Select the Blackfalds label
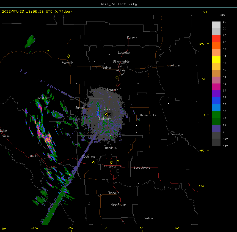237x232 pixels. tap(121, 61)
